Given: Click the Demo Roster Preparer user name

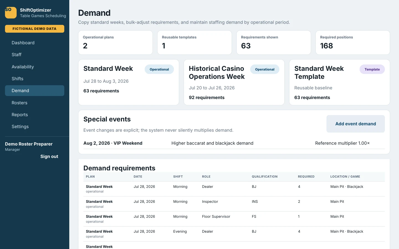Looking at the screenshot, I should tap(29, 144).
